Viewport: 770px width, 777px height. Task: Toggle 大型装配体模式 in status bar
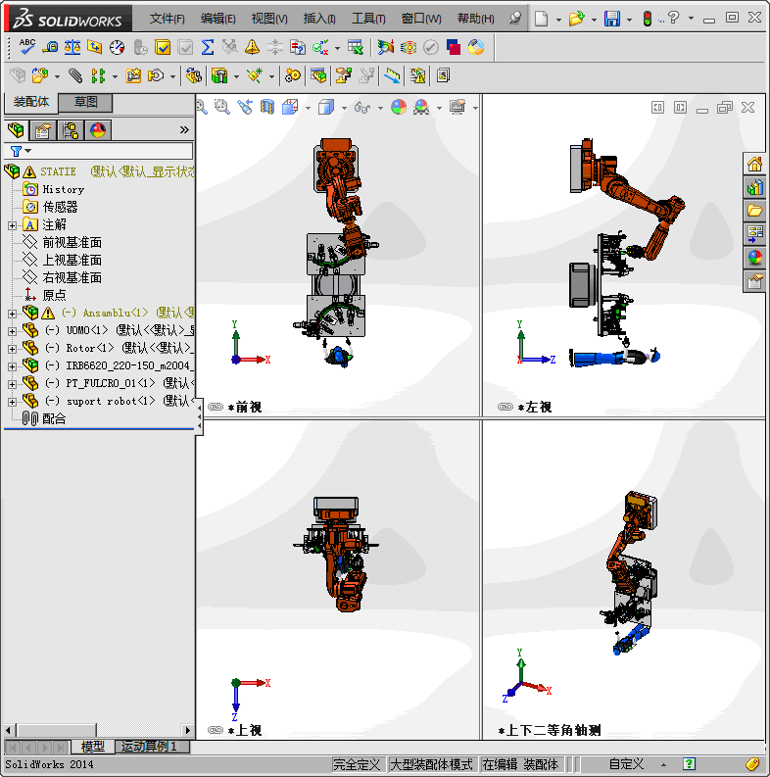432,764
